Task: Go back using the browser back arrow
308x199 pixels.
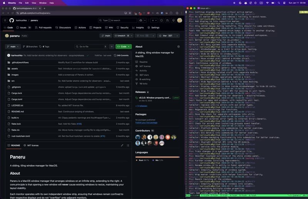Action: click(3, 13)
